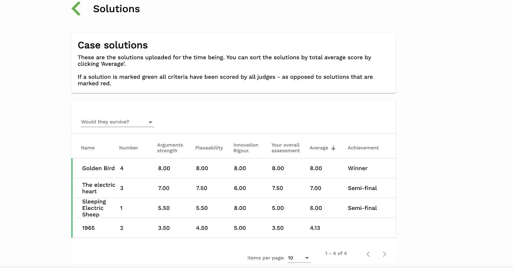This screenshot has height=268, width=513.
Task: Click the green back arrow icon
Action: 76,9
